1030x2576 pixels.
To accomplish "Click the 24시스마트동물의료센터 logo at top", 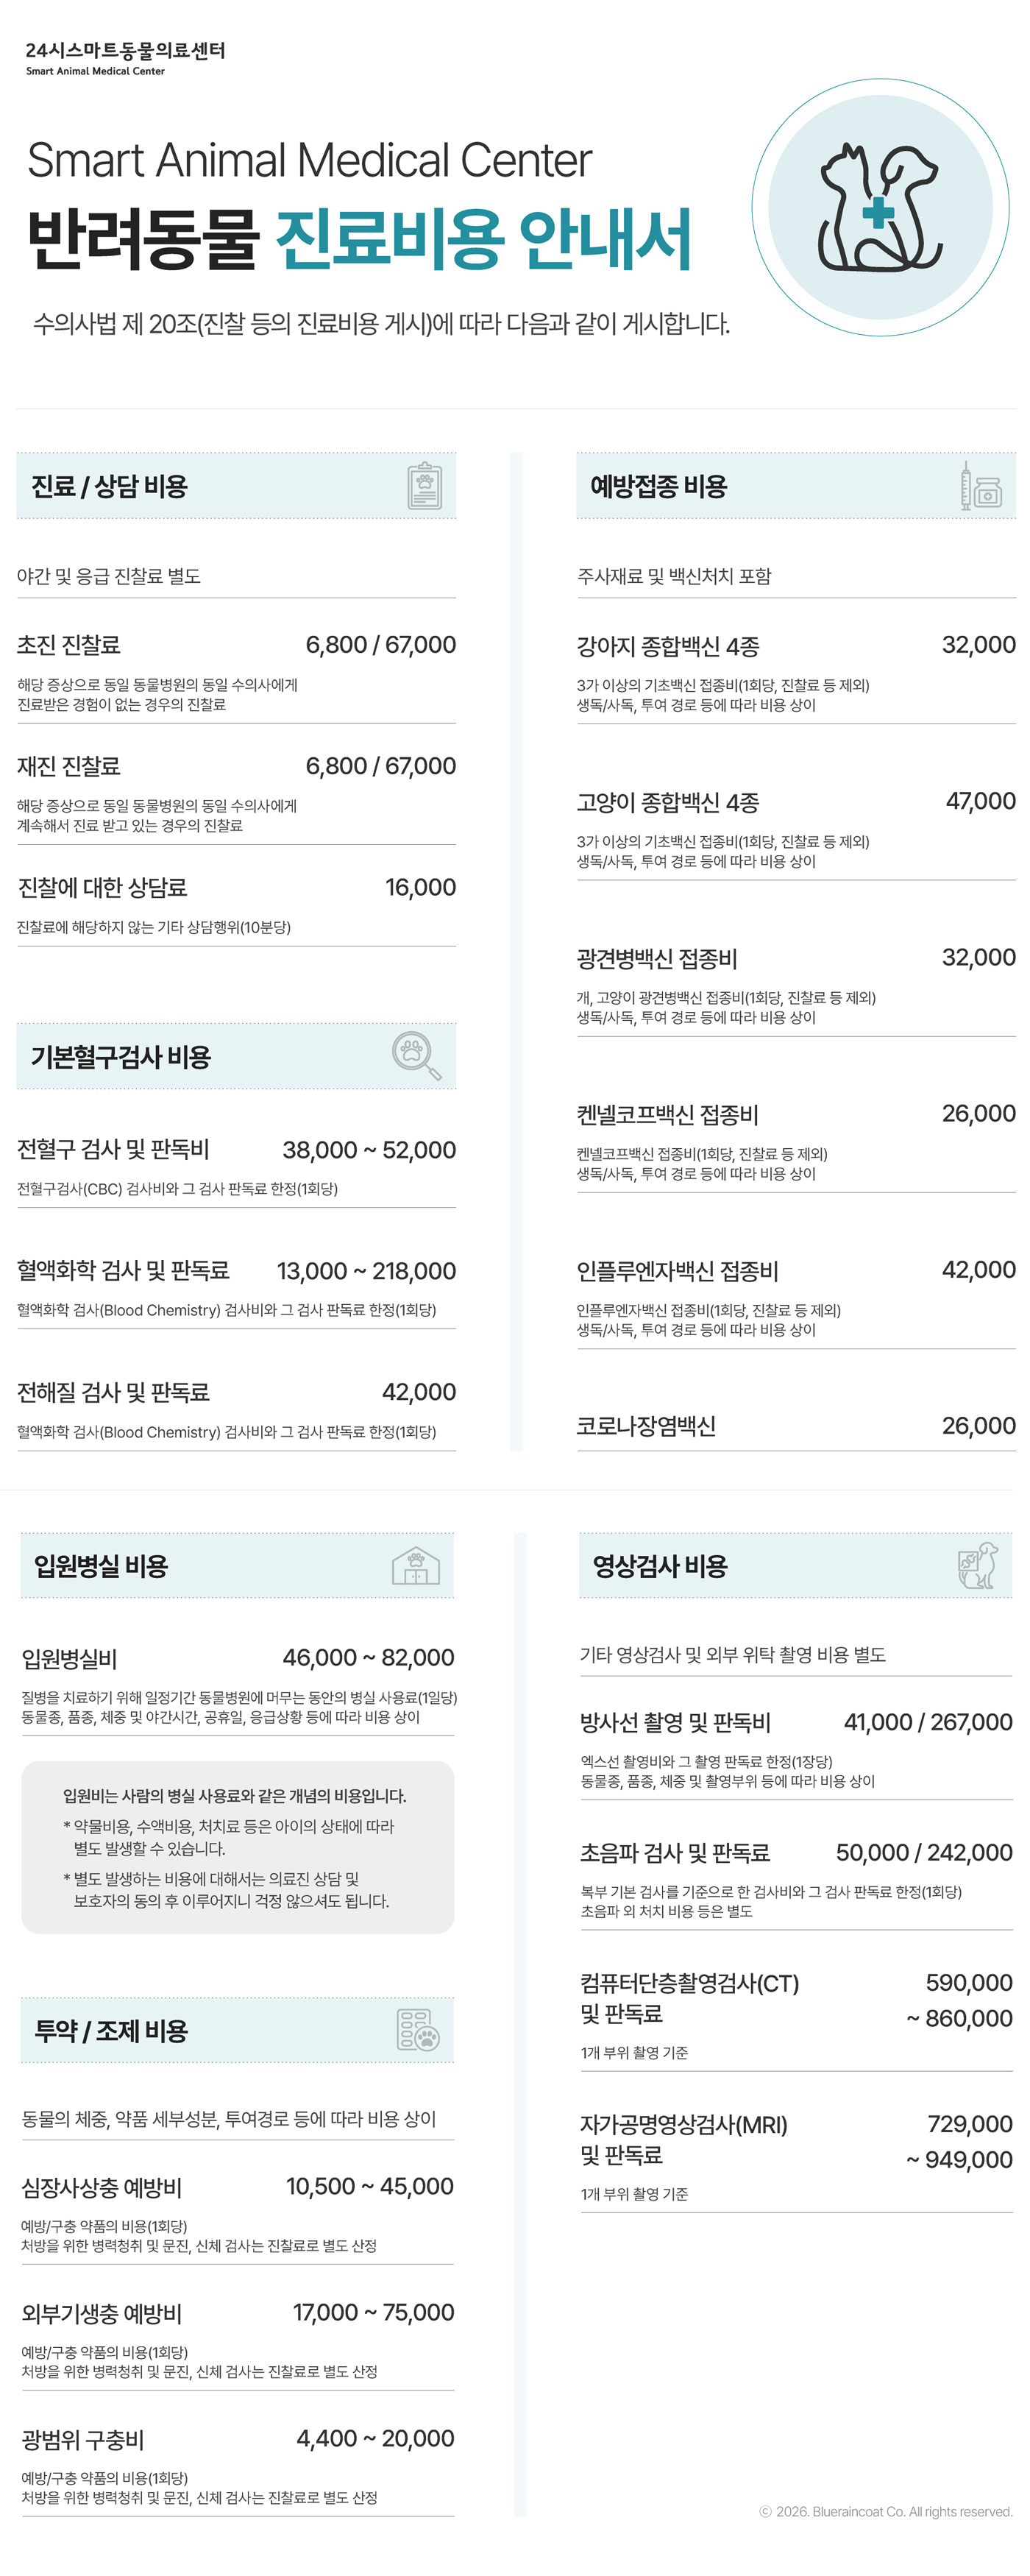I will (x=125, y=57).
